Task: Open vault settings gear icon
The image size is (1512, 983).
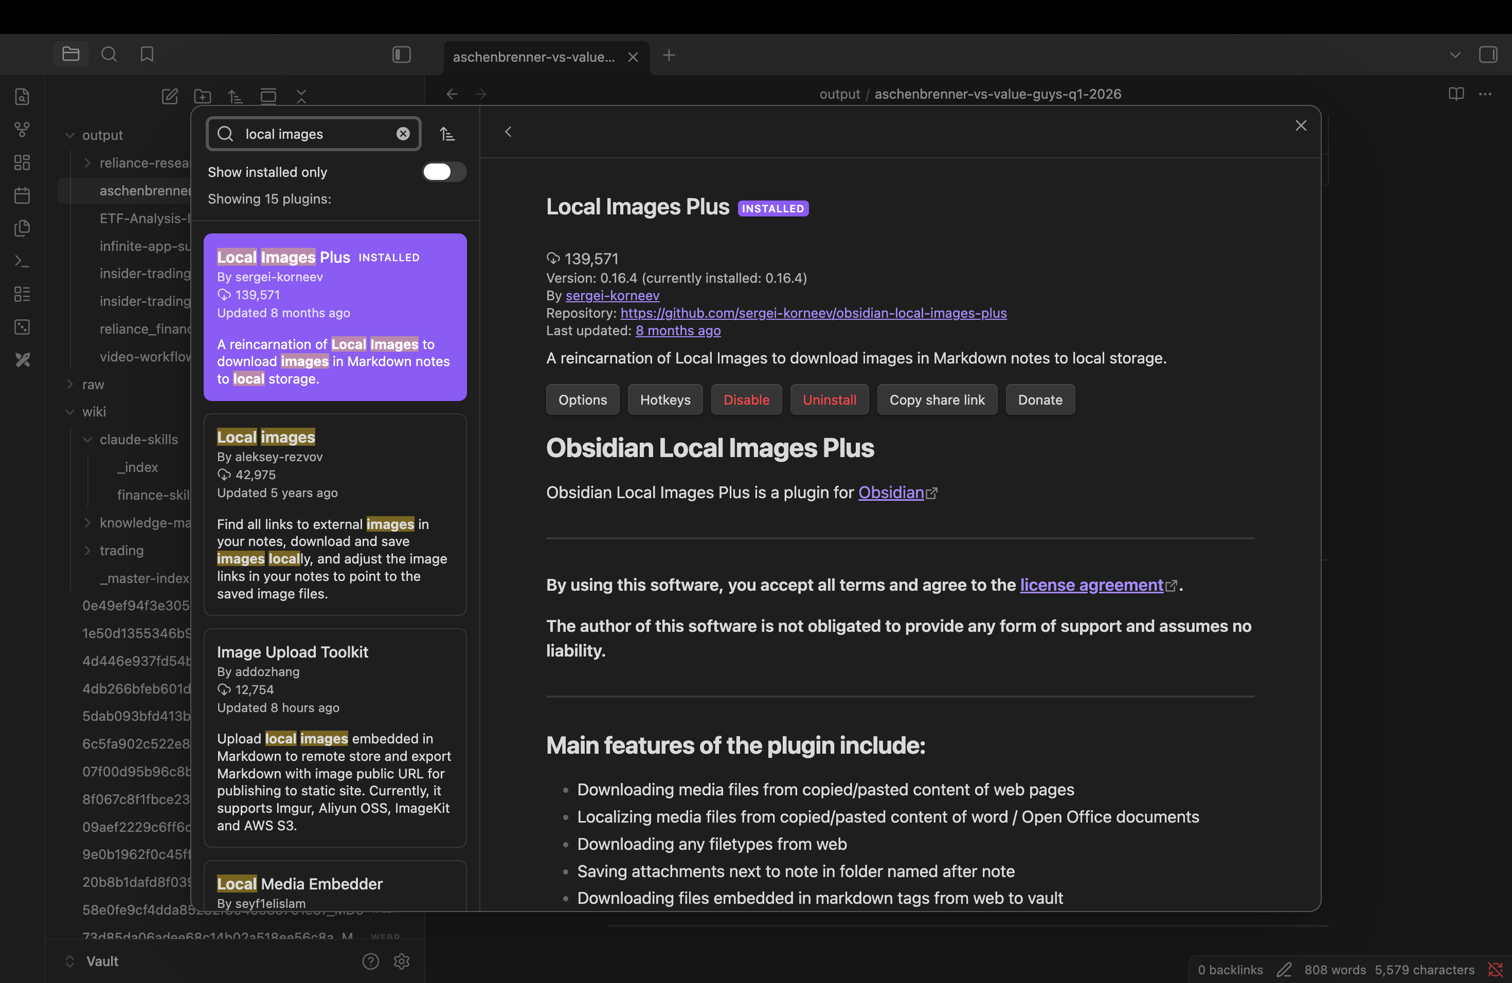Action: 402,961
